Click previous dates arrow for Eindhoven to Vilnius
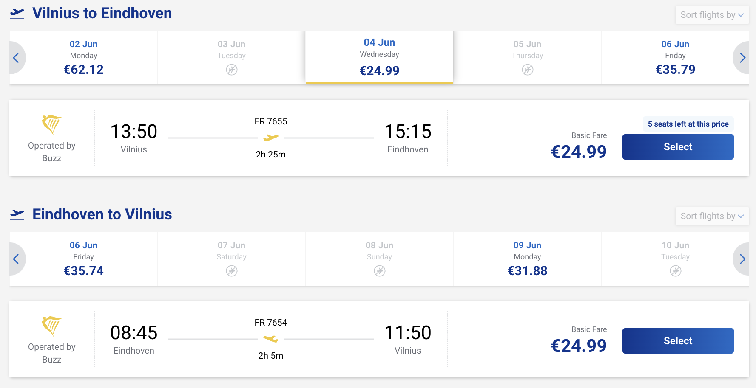 coord(17,259)
